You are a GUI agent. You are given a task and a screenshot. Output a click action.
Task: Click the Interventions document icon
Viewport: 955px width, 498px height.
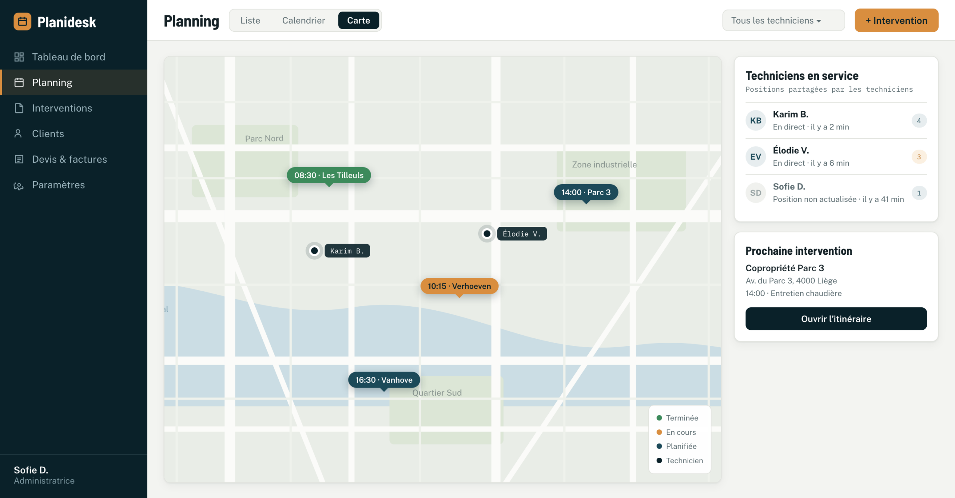click(19, 108)
